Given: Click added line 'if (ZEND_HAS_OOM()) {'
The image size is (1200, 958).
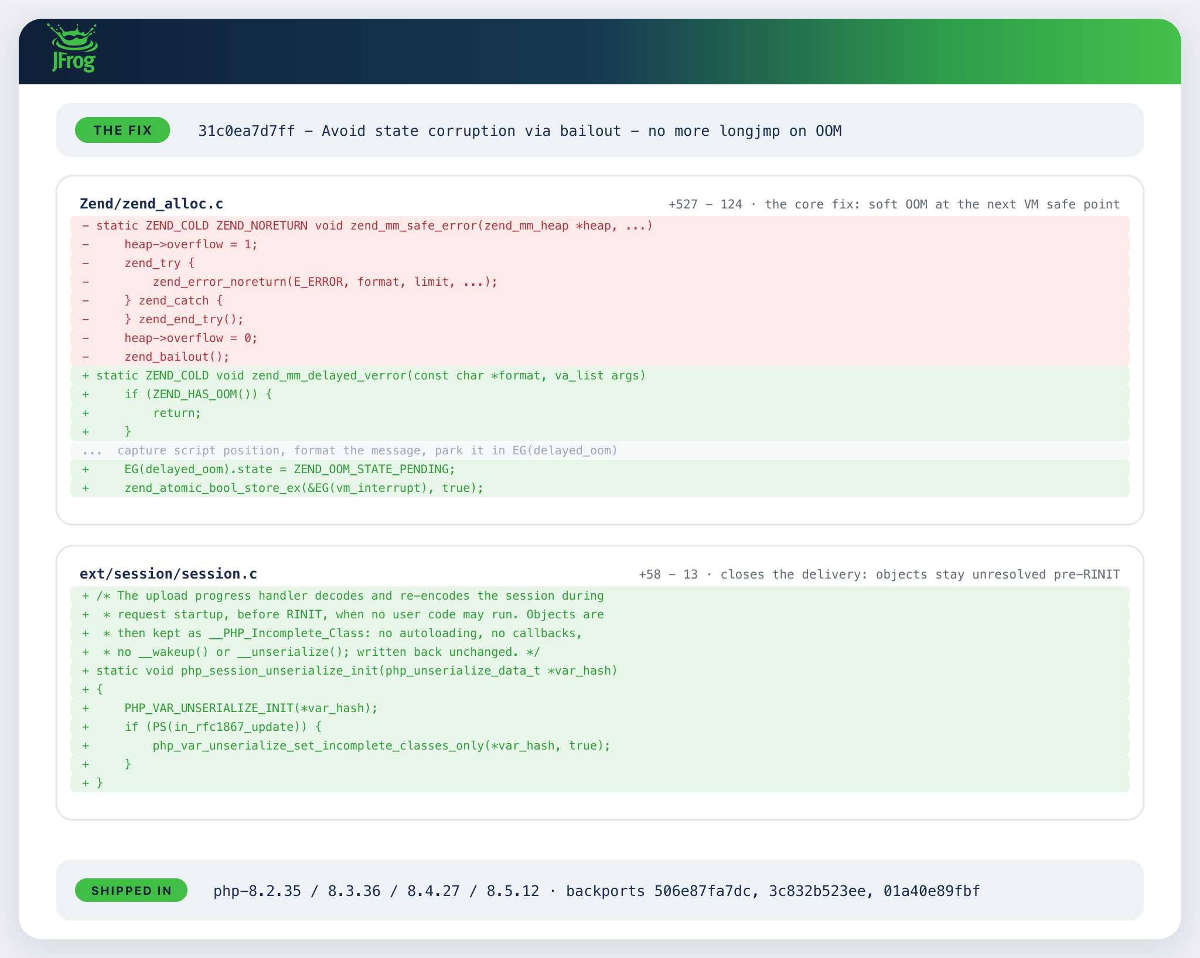Looking at the screenshot, I should pos(600,394).
